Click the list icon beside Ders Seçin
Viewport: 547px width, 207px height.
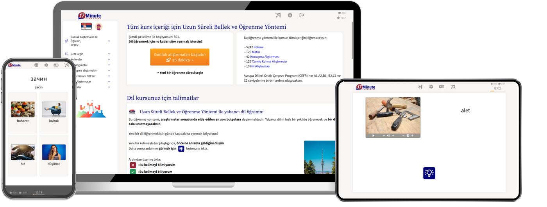[67, 54]
